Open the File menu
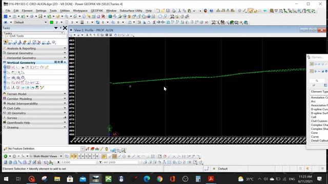Screen dimensions: 328x184 click(x=8, y=11)
